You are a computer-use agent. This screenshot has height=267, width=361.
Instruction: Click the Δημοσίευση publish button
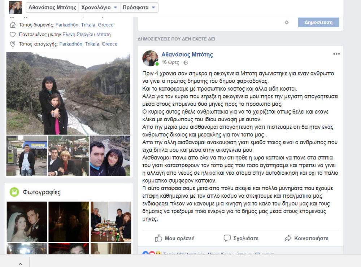point(318,22)
